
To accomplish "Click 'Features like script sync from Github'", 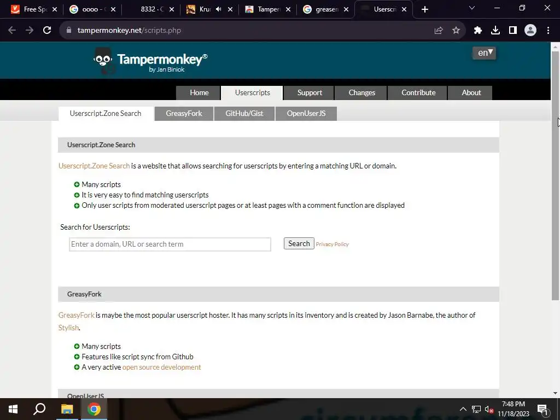I will coord(137,357).
